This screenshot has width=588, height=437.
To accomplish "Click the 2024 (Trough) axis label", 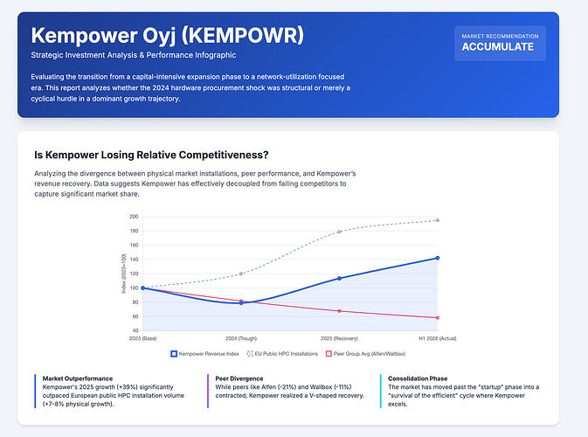I will 241,338.
